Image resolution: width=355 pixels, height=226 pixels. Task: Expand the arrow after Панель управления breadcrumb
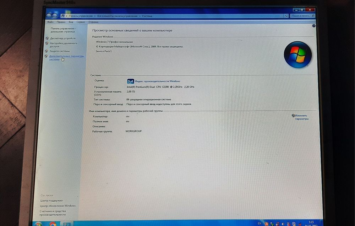pyautogui.click(x=95, y=16)
